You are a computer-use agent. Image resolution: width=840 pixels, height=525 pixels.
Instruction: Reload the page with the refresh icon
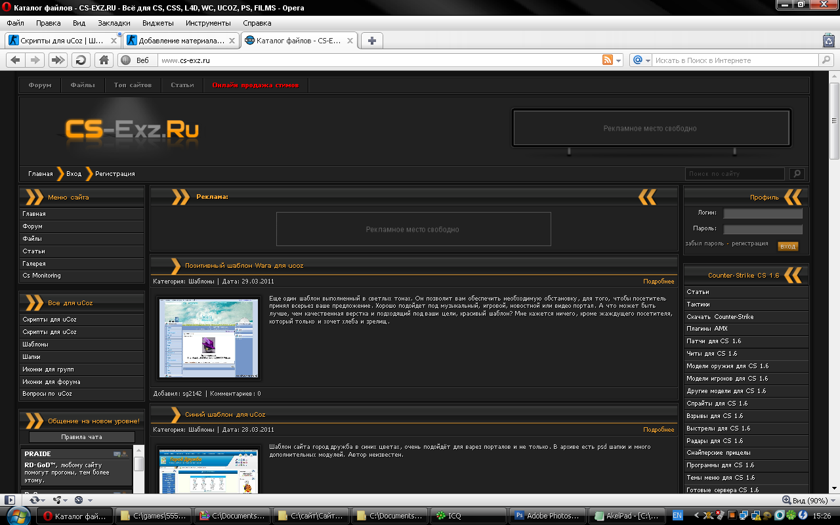[x=81, y=60]
